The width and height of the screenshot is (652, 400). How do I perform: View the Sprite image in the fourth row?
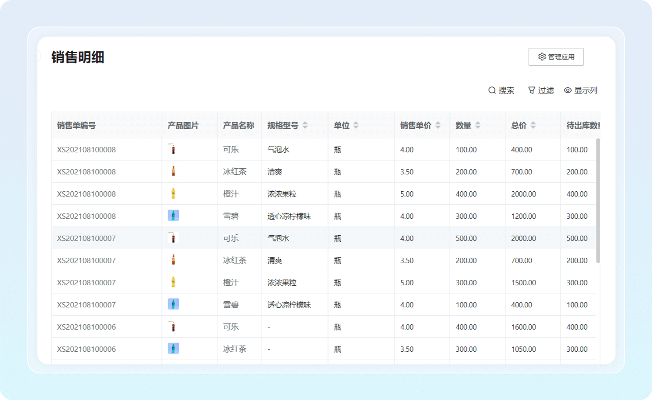click(x=173, y=216)
